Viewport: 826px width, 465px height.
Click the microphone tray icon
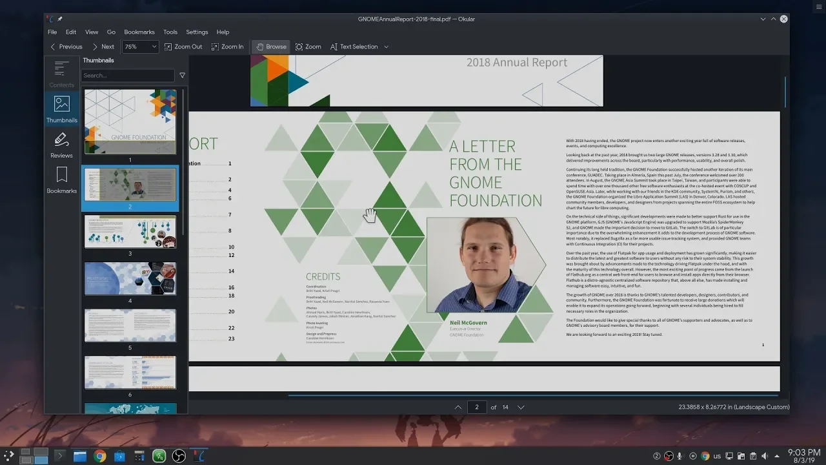[x=680, y=456]
